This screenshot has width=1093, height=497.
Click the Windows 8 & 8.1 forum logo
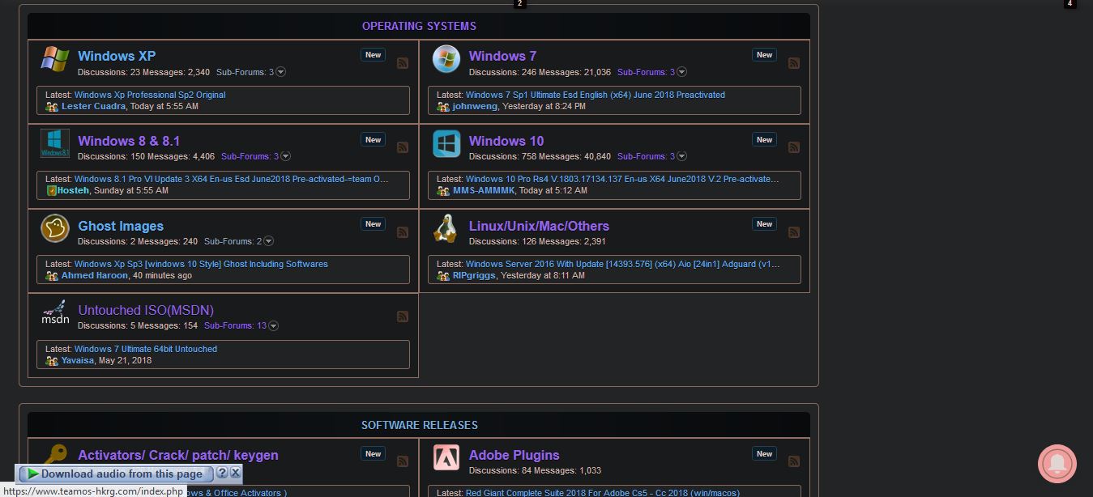55,143
